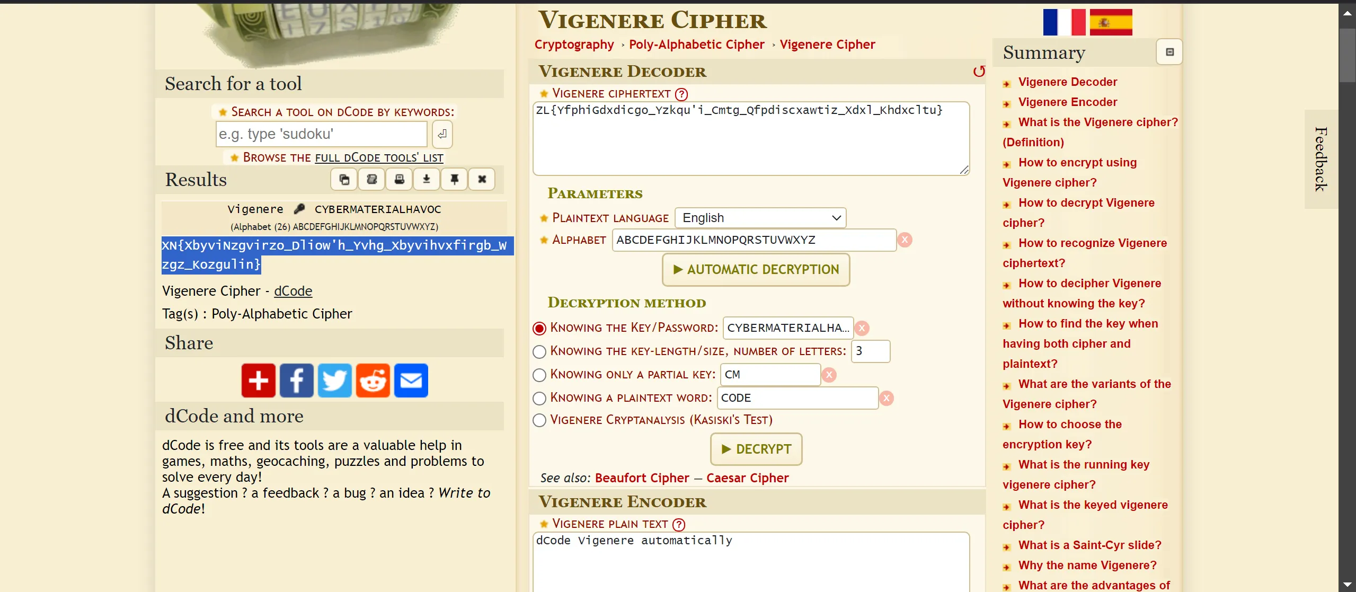The height and width of the screenshot is (592, 1356).
Task: Copy the results to clipboard
Action: [x=344, y=180]
